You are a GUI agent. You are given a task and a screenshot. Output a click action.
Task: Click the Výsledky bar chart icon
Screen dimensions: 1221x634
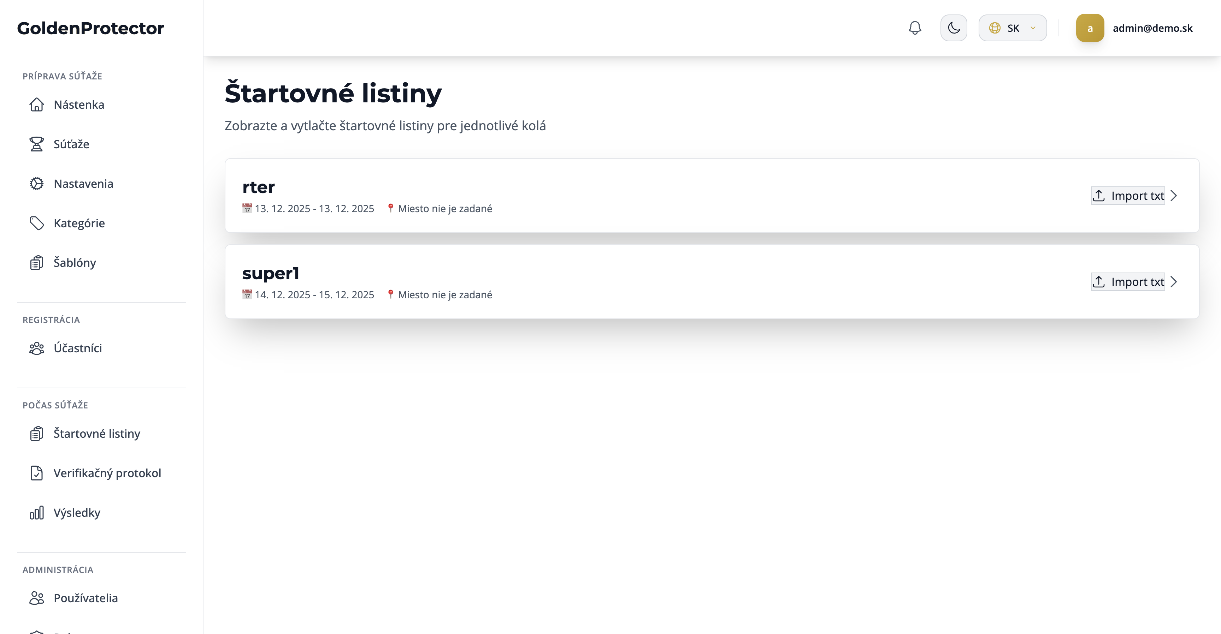(36, 513)
